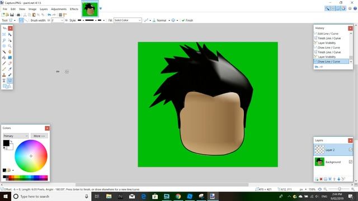Move layer down with blue arrow
The image size is (358, 201).
339,179
